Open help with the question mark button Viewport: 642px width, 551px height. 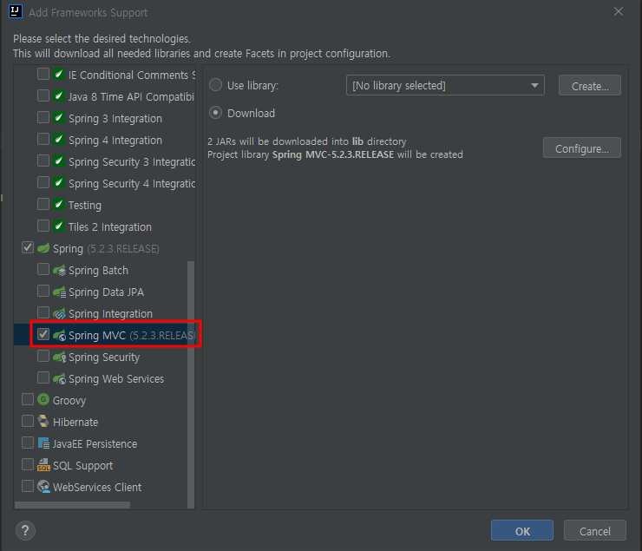(25, 530)
